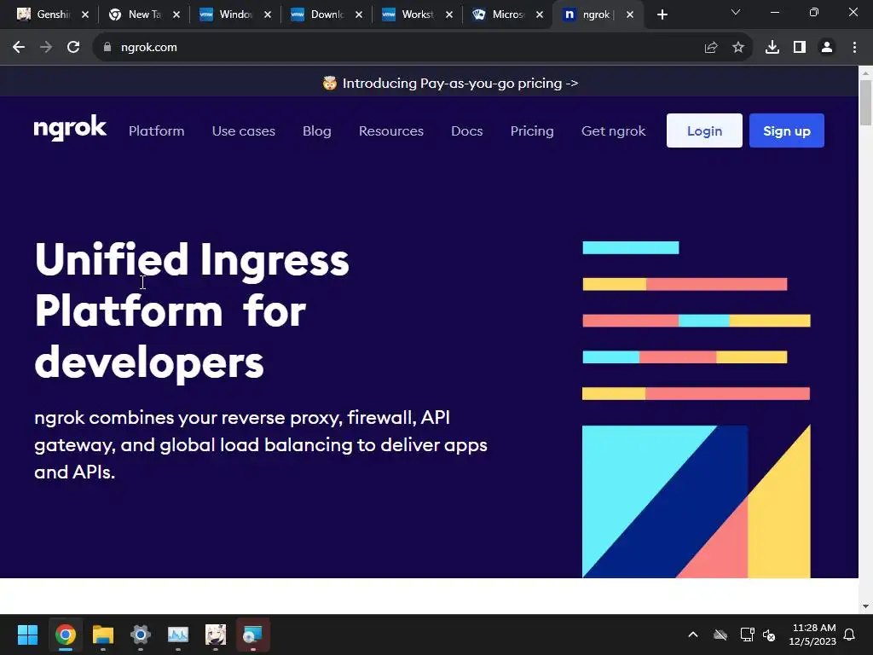Viewport: 873px width, 655px height.
Task: Toggle Chrome side panel
Action: 800,48
